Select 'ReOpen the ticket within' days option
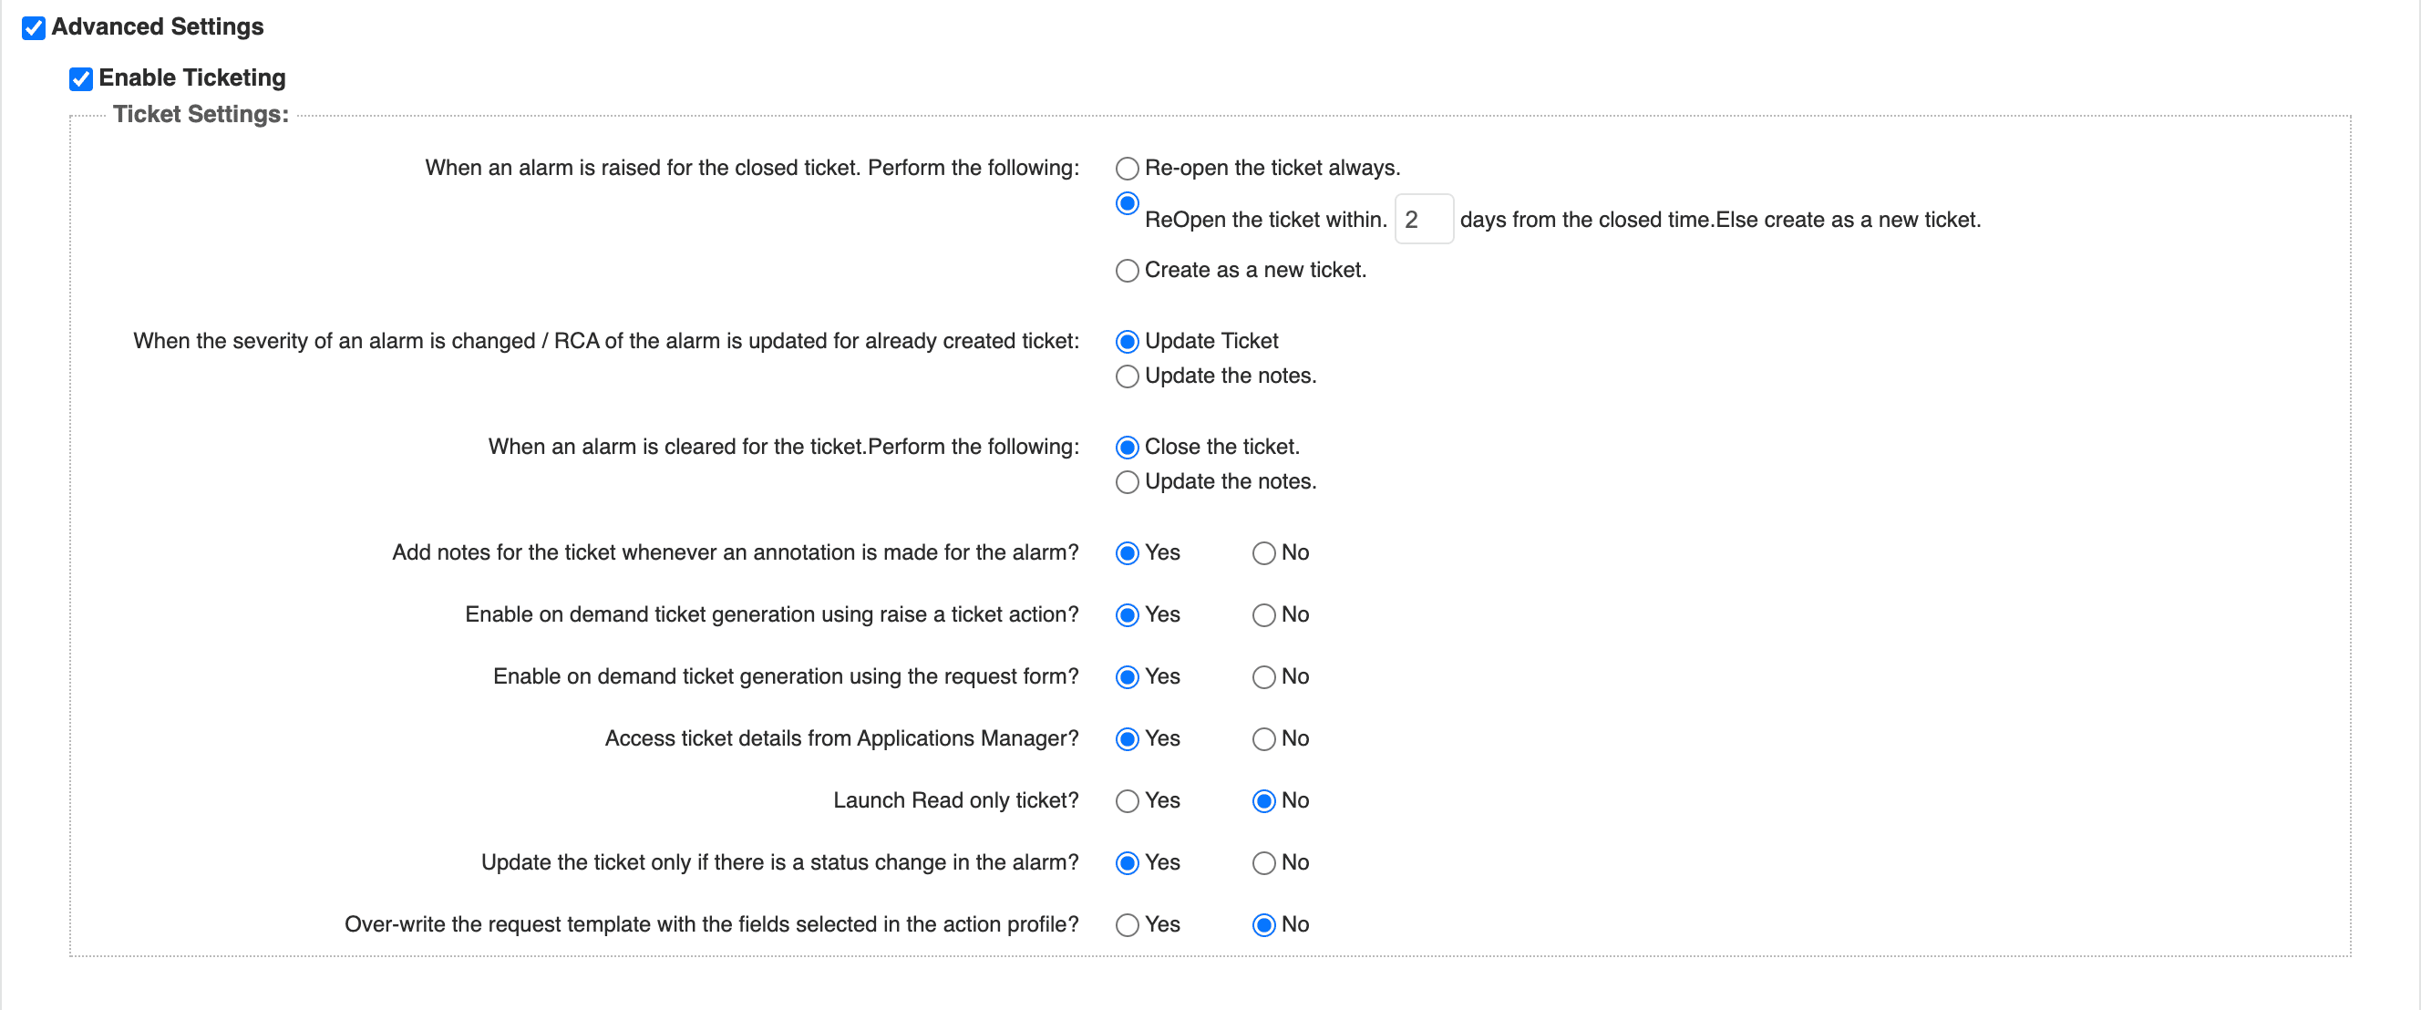 1127,203
